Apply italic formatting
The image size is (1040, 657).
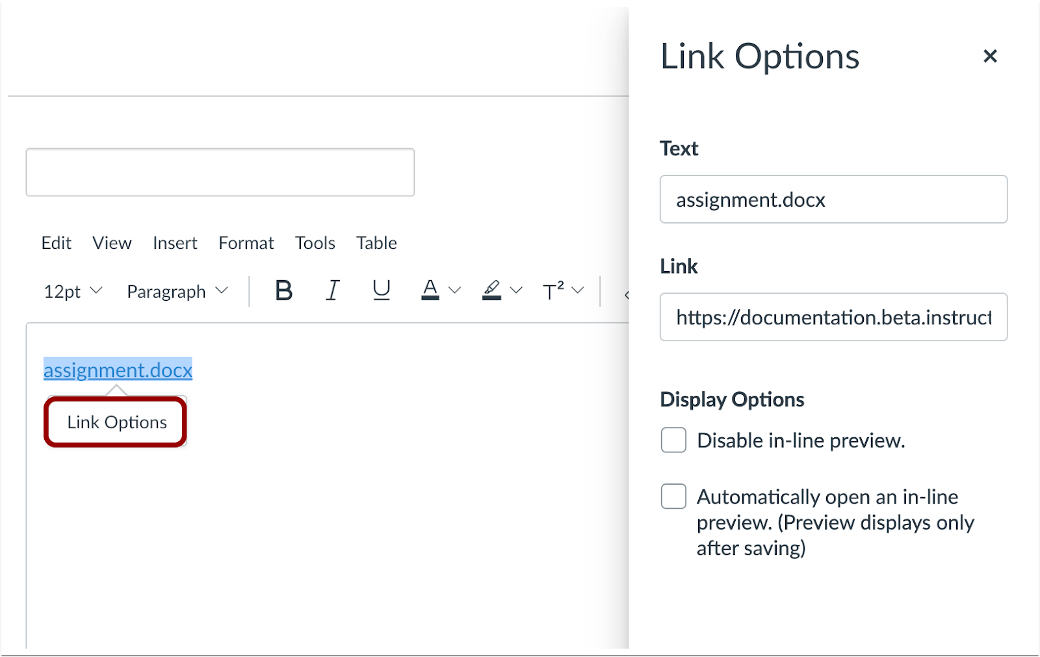pos(333,290)
